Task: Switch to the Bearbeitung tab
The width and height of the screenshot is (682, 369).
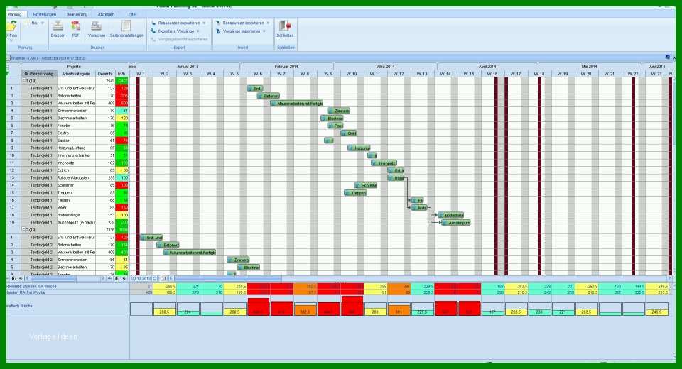Action: [77, 14]
